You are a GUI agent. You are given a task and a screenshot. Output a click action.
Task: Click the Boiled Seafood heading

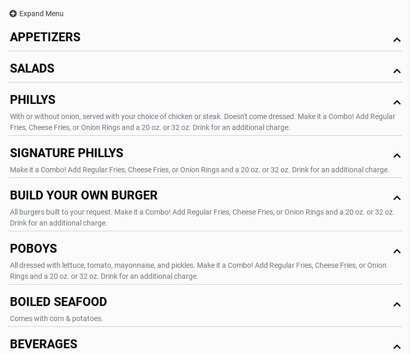58,302
